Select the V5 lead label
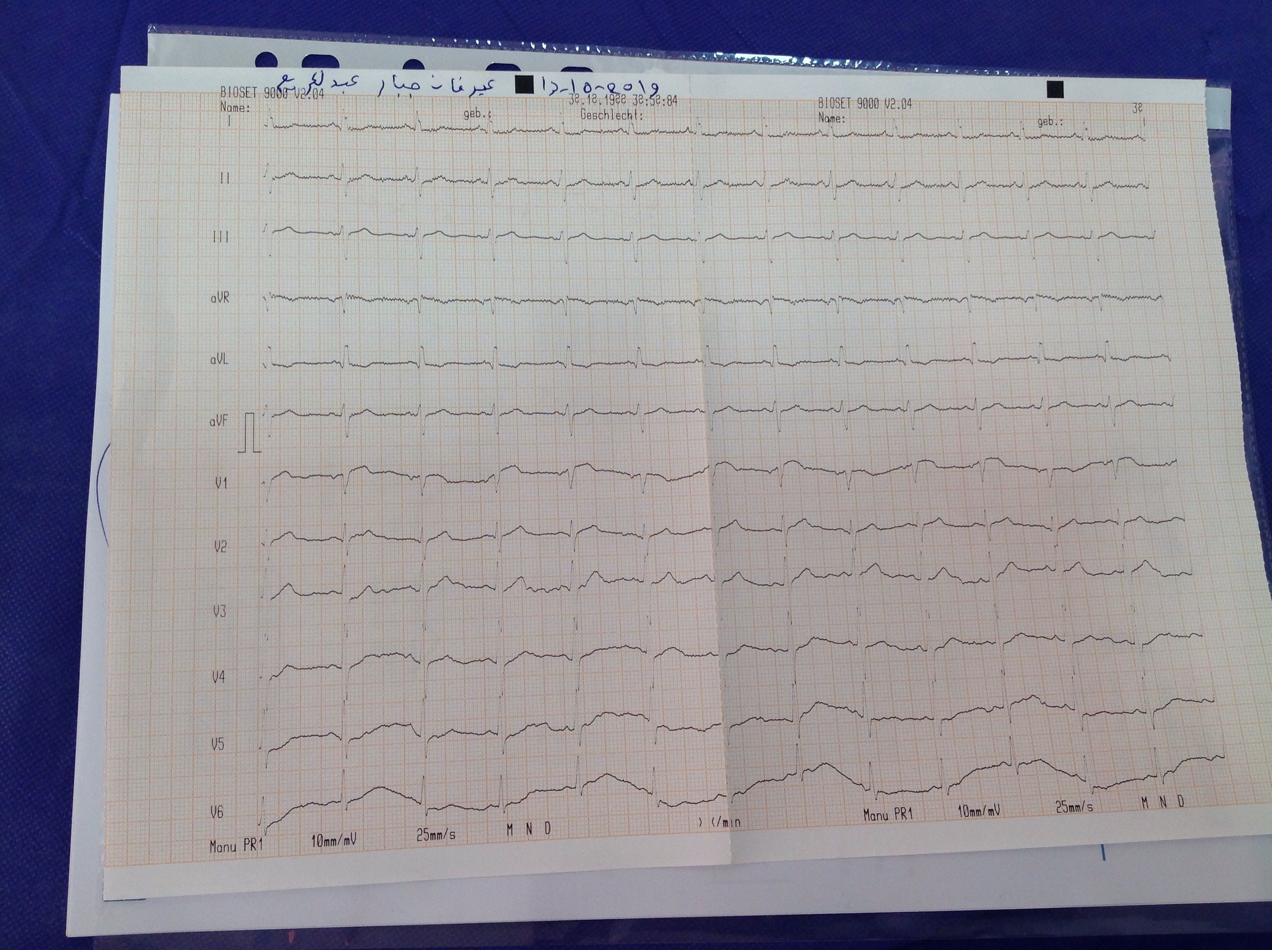 pos(218,744)
